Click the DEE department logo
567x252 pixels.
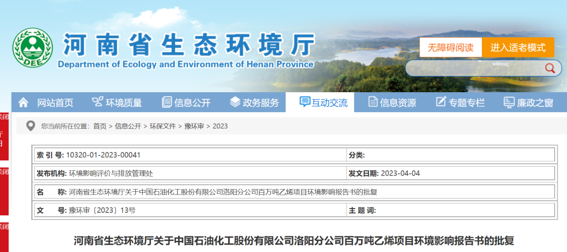tap(33, 48)
